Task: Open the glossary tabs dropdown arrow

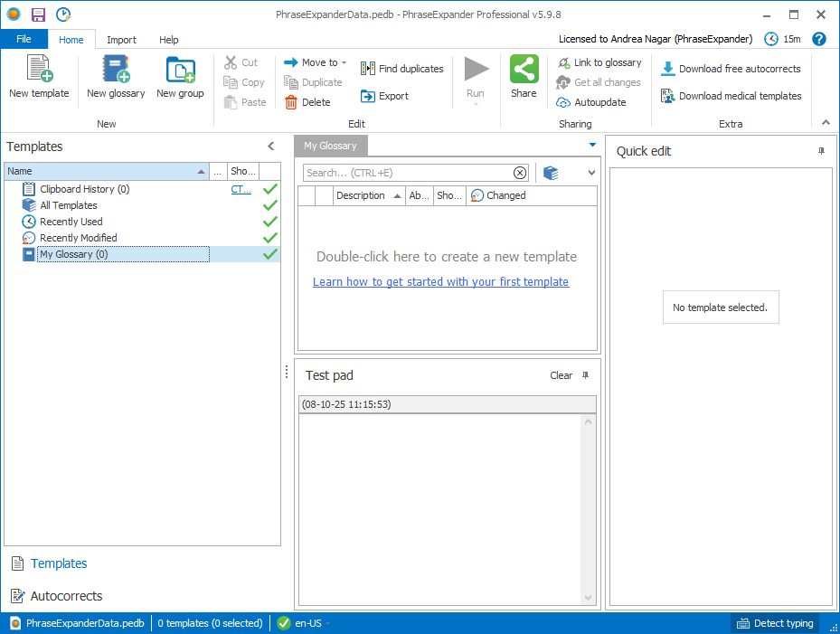Action: (592, 145)
